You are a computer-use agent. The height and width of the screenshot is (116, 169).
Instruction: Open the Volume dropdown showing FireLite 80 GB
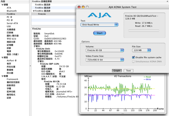(105, 50)
